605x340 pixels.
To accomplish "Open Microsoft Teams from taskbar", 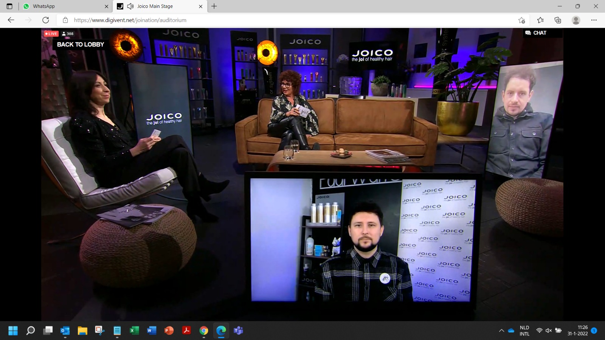I will (x=238, y=331).
